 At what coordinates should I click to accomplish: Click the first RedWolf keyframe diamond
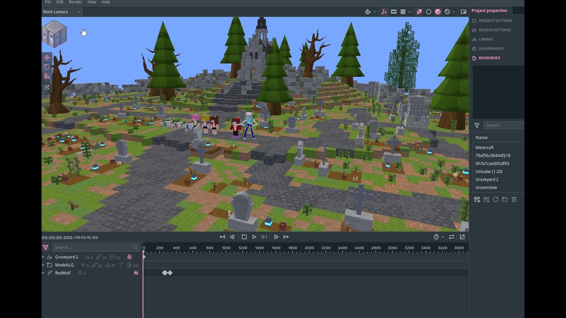point(164,273)
